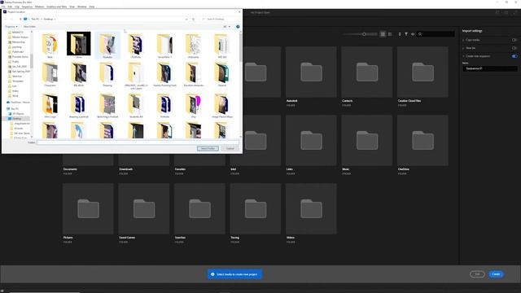The width and height of the screenshot is (521, 293).
Task: Open the Tracing folder tile in Premiere
Action: pyautogui.click(x=256, y=209)
